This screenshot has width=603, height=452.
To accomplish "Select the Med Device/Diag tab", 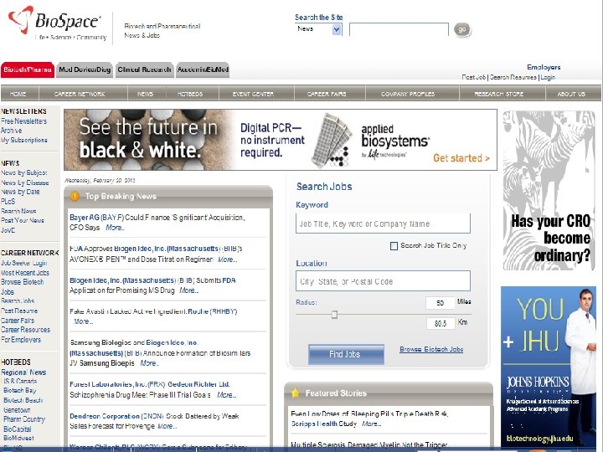I will 85,69.
